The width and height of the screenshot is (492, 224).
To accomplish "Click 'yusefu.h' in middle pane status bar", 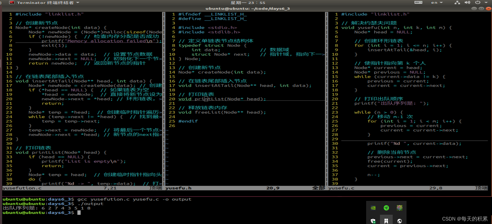I will tap(178, 188).
